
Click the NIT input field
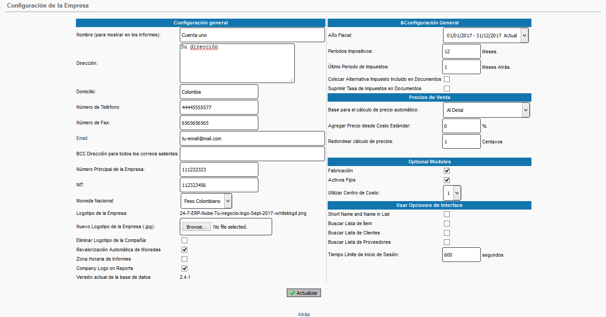click(x=219, y=185)
